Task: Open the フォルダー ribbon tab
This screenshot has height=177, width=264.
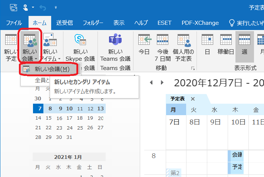Action: point(93,23)
